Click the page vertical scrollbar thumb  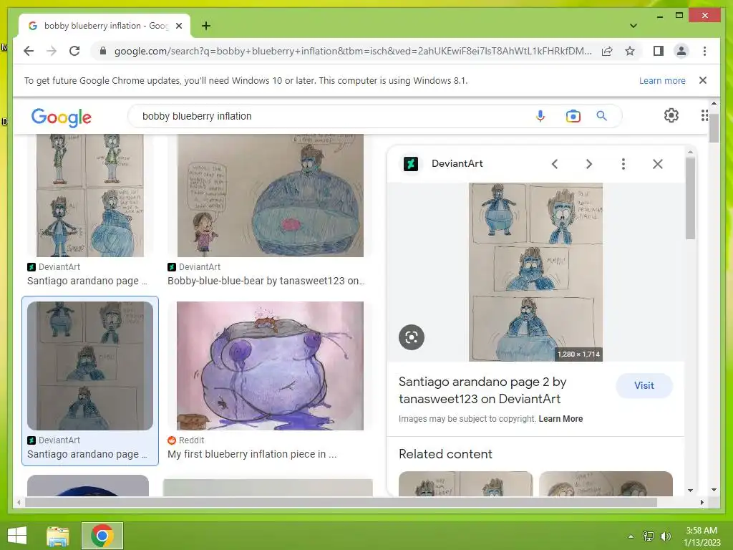coord(714,127)
